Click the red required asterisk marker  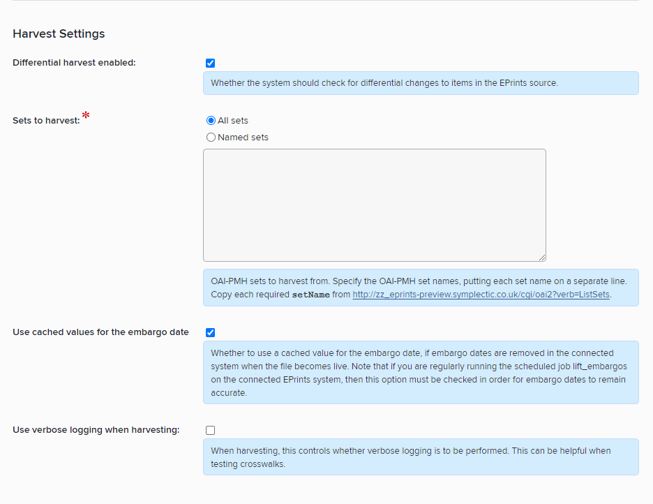[86, 115]
